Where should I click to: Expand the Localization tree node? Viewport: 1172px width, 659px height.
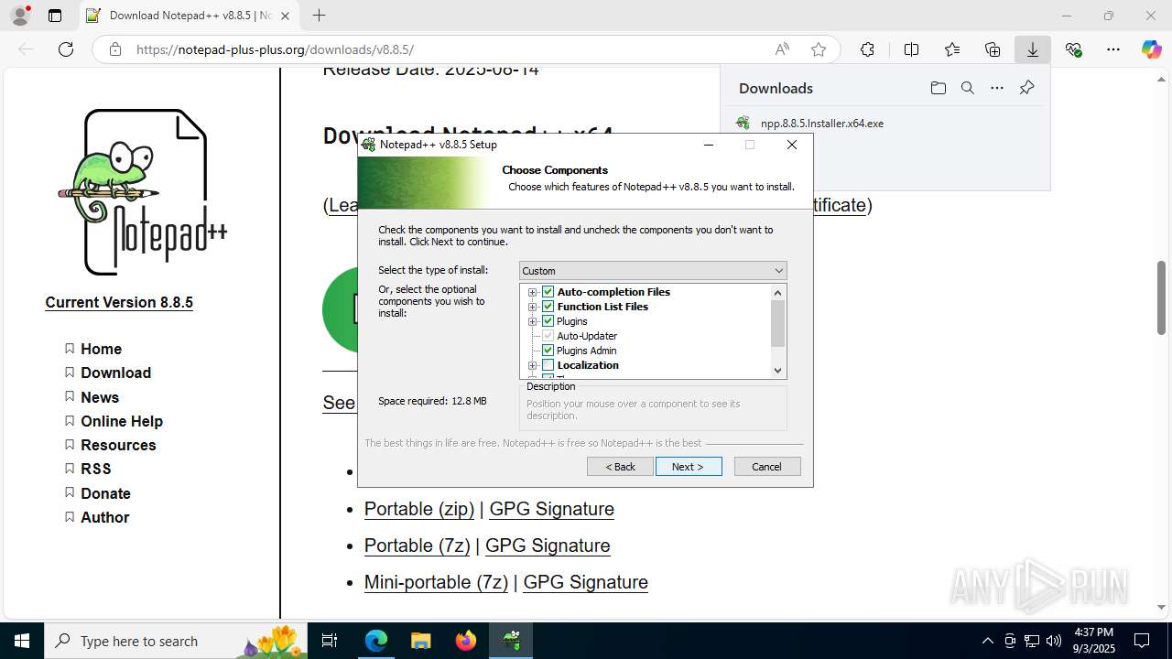point(532,365)
